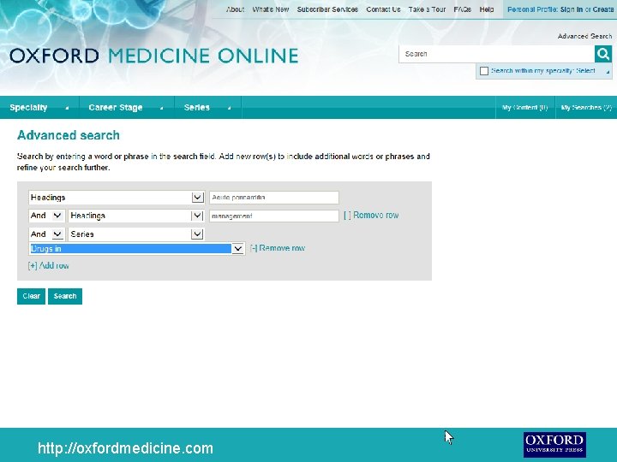Click the management text field
The height and width of the screenshot is (462, 617).
(274, 216)
